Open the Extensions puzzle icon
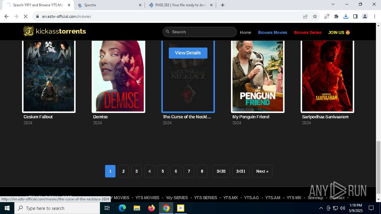381x214 pixels. click(336, 16)
